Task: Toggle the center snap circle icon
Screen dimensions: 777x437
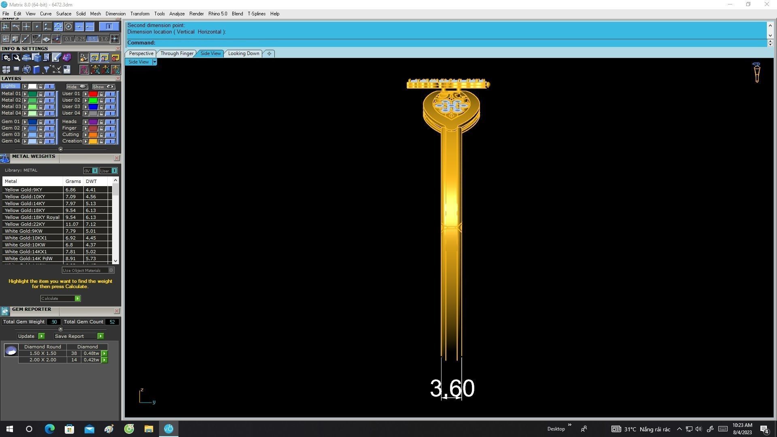Action: coord(68,27)
